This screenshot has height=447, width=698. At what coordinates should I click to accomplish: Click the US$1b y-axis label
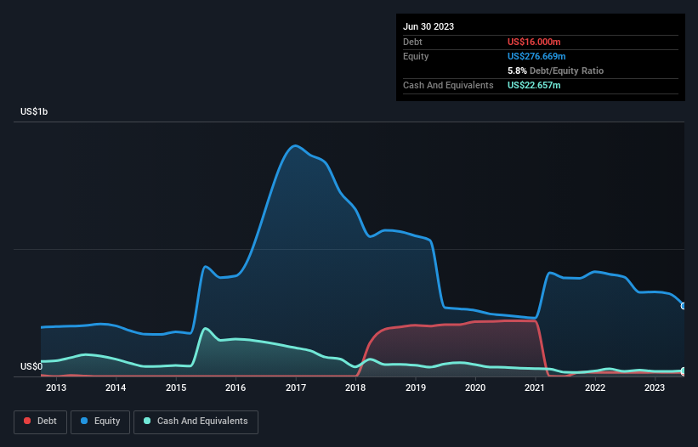(34, 111)
